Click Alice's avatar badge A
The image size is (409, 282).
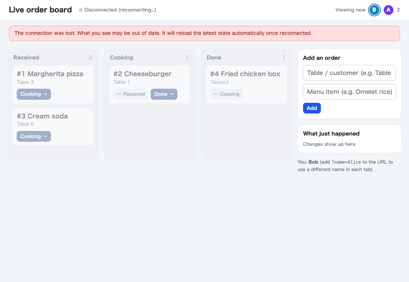389,10
